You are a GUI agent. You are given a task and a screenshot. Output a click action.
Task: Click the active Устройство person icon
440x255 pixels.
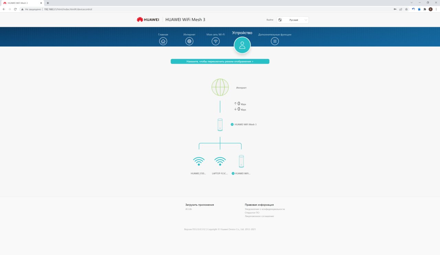(x=242, y=45)
